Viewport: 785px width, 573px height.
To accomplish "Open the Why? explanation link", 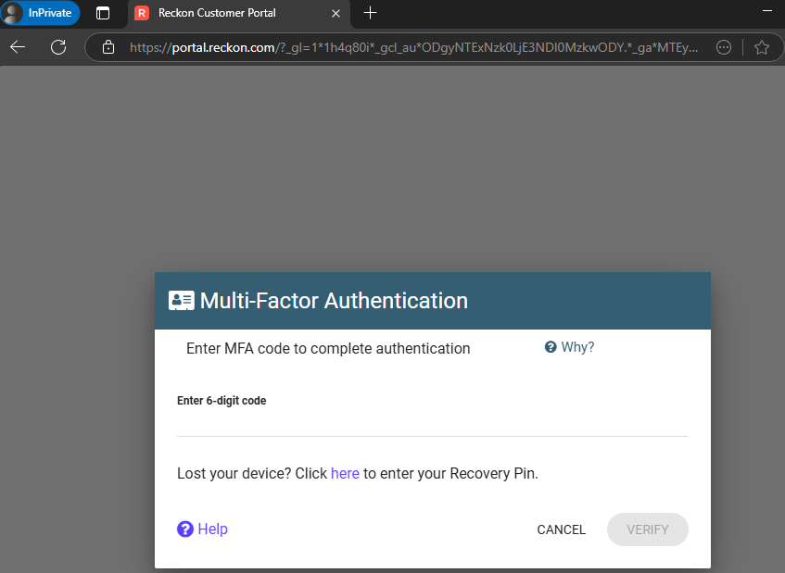I will coord(570,347).
